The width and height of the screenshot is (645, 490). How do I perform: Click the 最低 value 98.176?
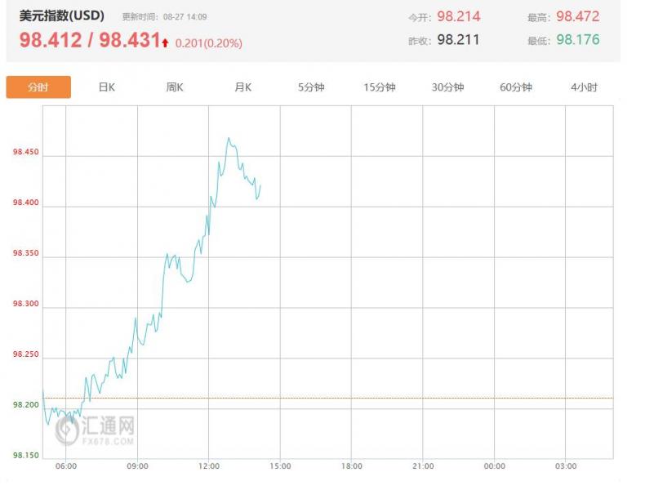coord(577,39)
